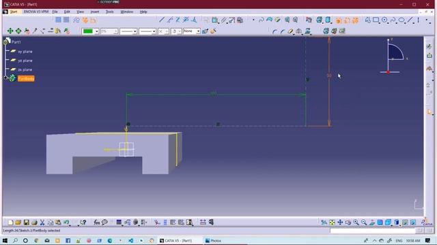The height and width of the screenshot is (245, 437).
Task: Open the File menu
Action: pos(55,12)
